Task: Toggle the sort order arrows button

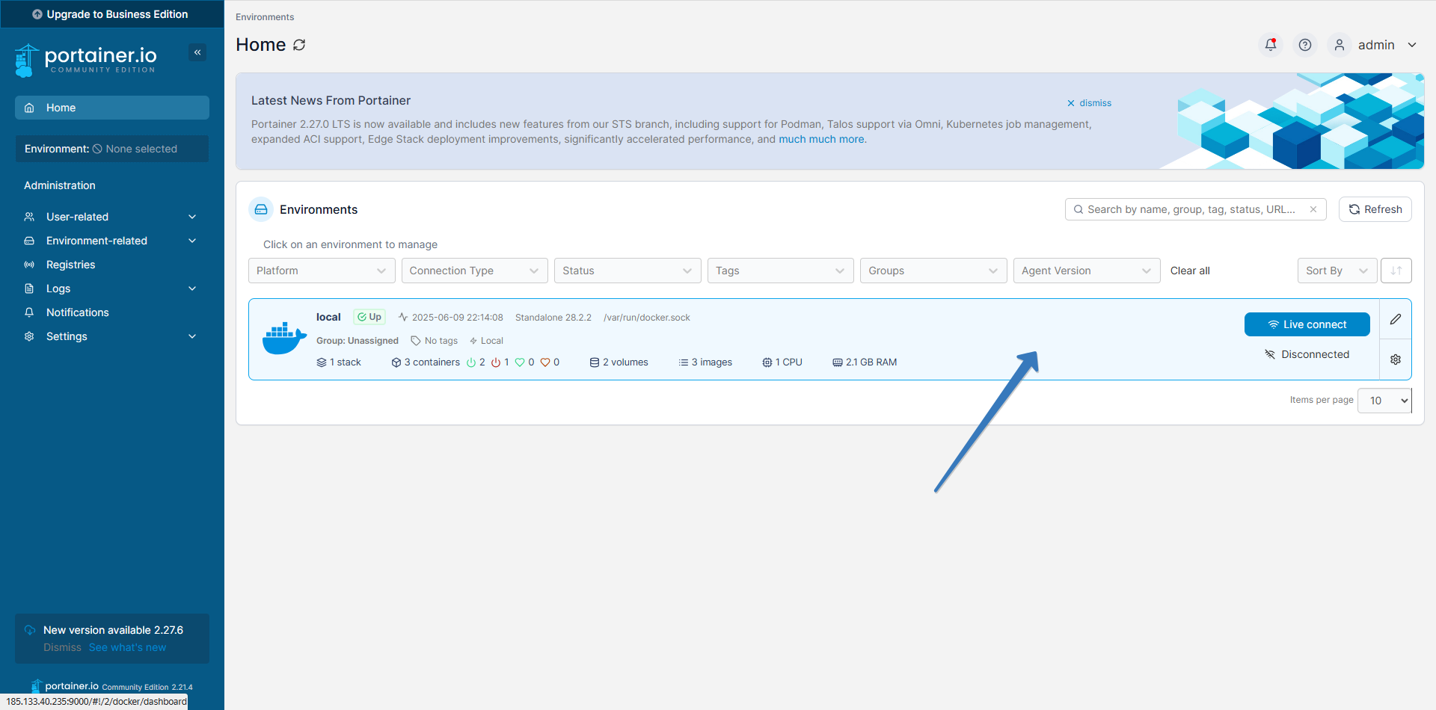Action: tap(1396, 271)
